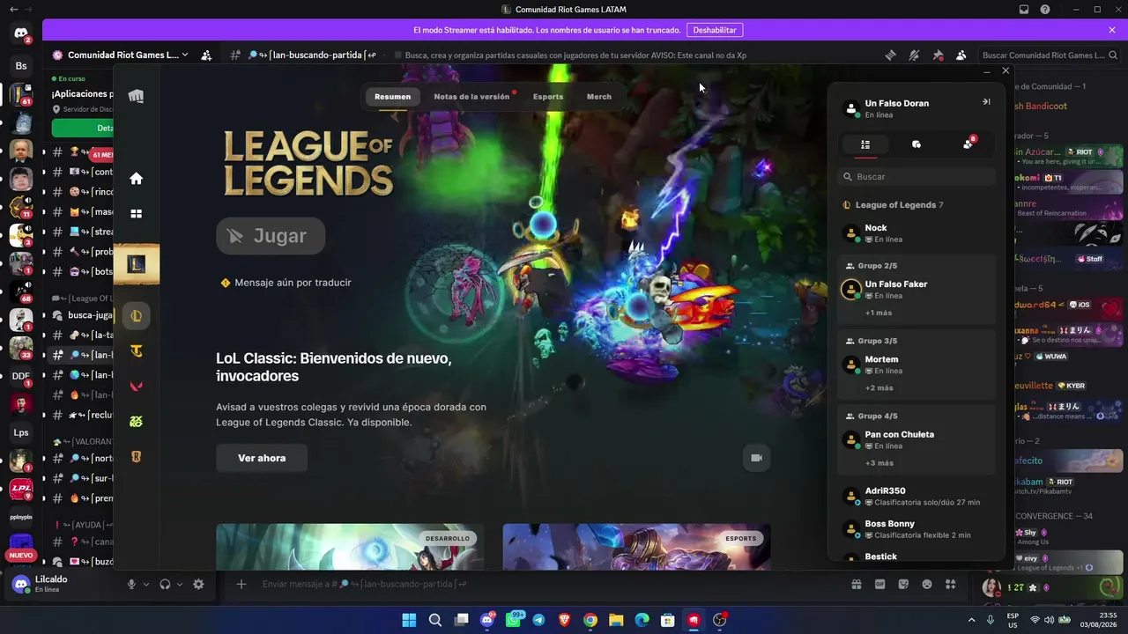
Task: Open the chats view in social panel
Action: pos(916,144)
